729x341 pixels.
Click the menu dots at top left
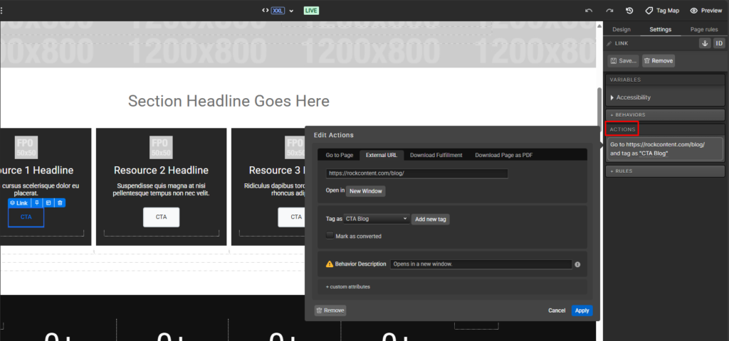[1, 10]
